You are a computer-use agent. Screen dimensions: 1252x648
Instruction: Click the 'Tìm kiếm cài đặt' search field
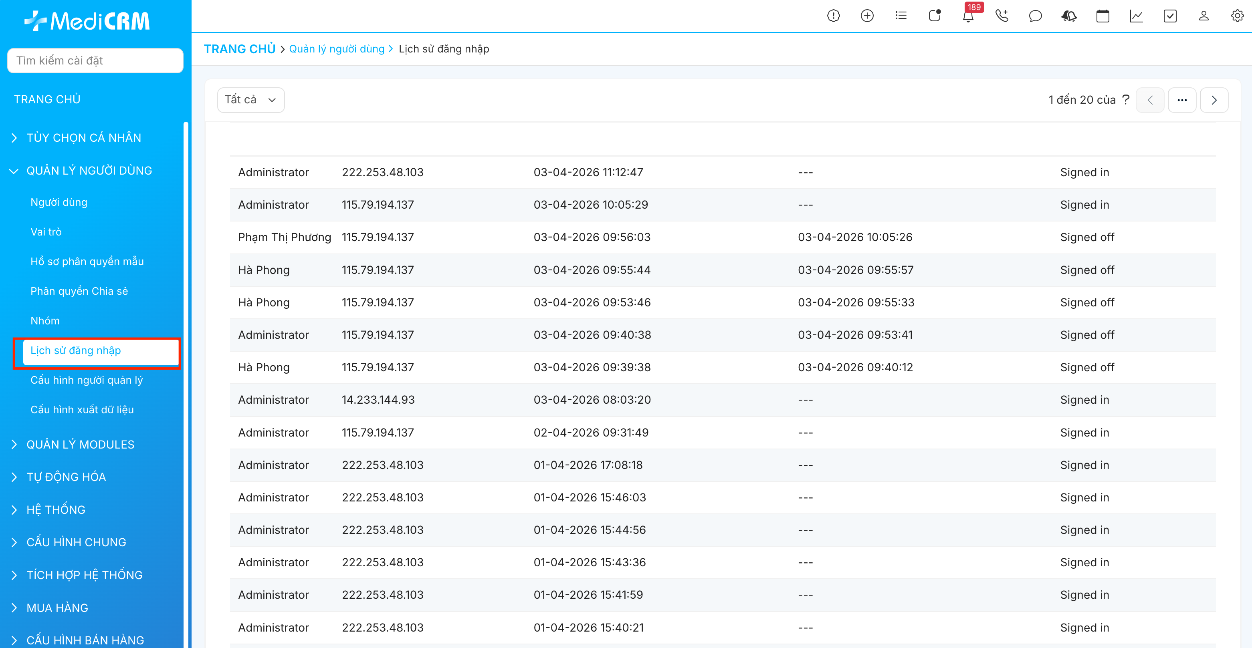tap(95, 61)
